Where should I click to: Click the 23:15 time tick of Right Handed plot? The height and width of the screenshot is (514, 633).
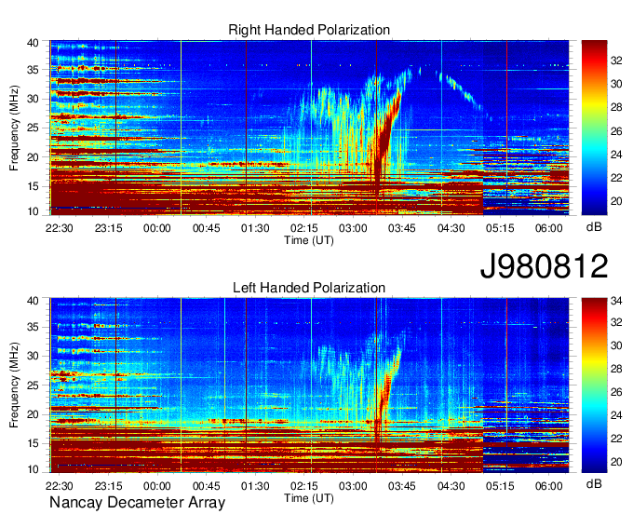point(108,228)
